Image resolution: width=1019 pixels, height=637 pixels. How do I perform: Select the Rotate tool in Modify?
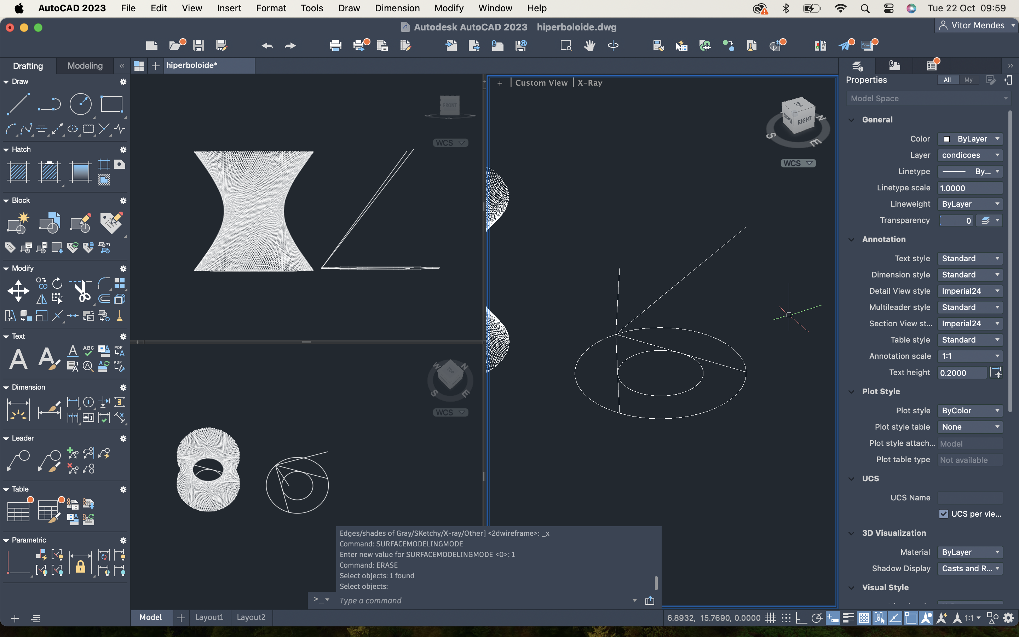coord(57,283)
